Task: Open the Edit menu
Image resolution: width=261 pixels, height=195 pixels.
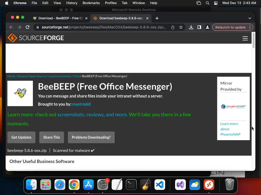Action: (x=45, y=3)
